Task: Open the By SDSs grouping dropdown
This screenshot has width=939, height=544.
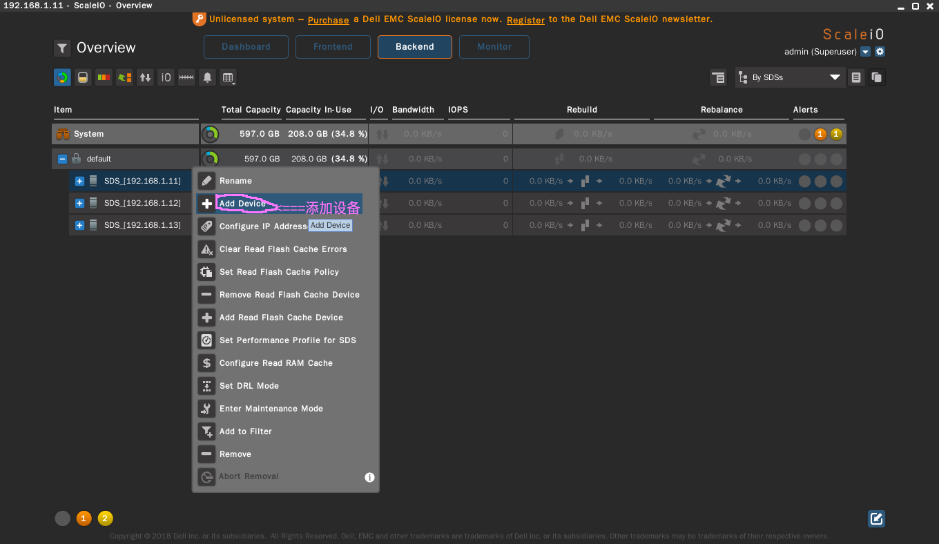Action: pos(790,77)
